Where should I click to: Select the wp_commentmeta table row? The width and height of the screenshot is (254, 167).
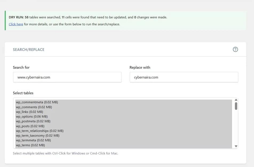pos(124,102)
